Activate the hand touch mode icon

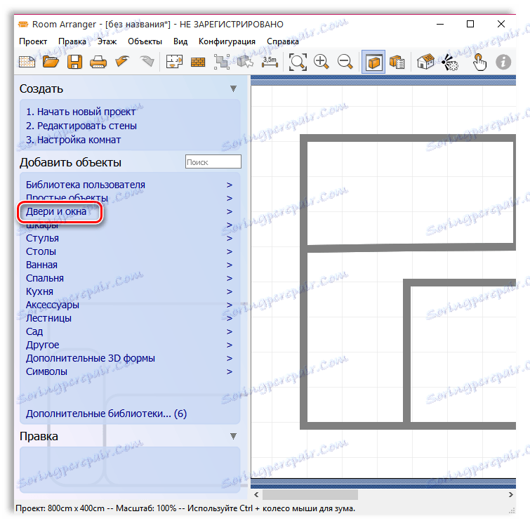pos(479,62)
